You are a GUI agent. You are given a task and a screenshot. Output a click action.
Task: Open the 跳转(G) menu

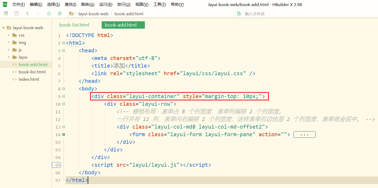click(88, 4)
